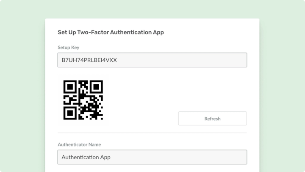
Task: Click the QR code's bottom-left finder square
Action: [69, 113]
